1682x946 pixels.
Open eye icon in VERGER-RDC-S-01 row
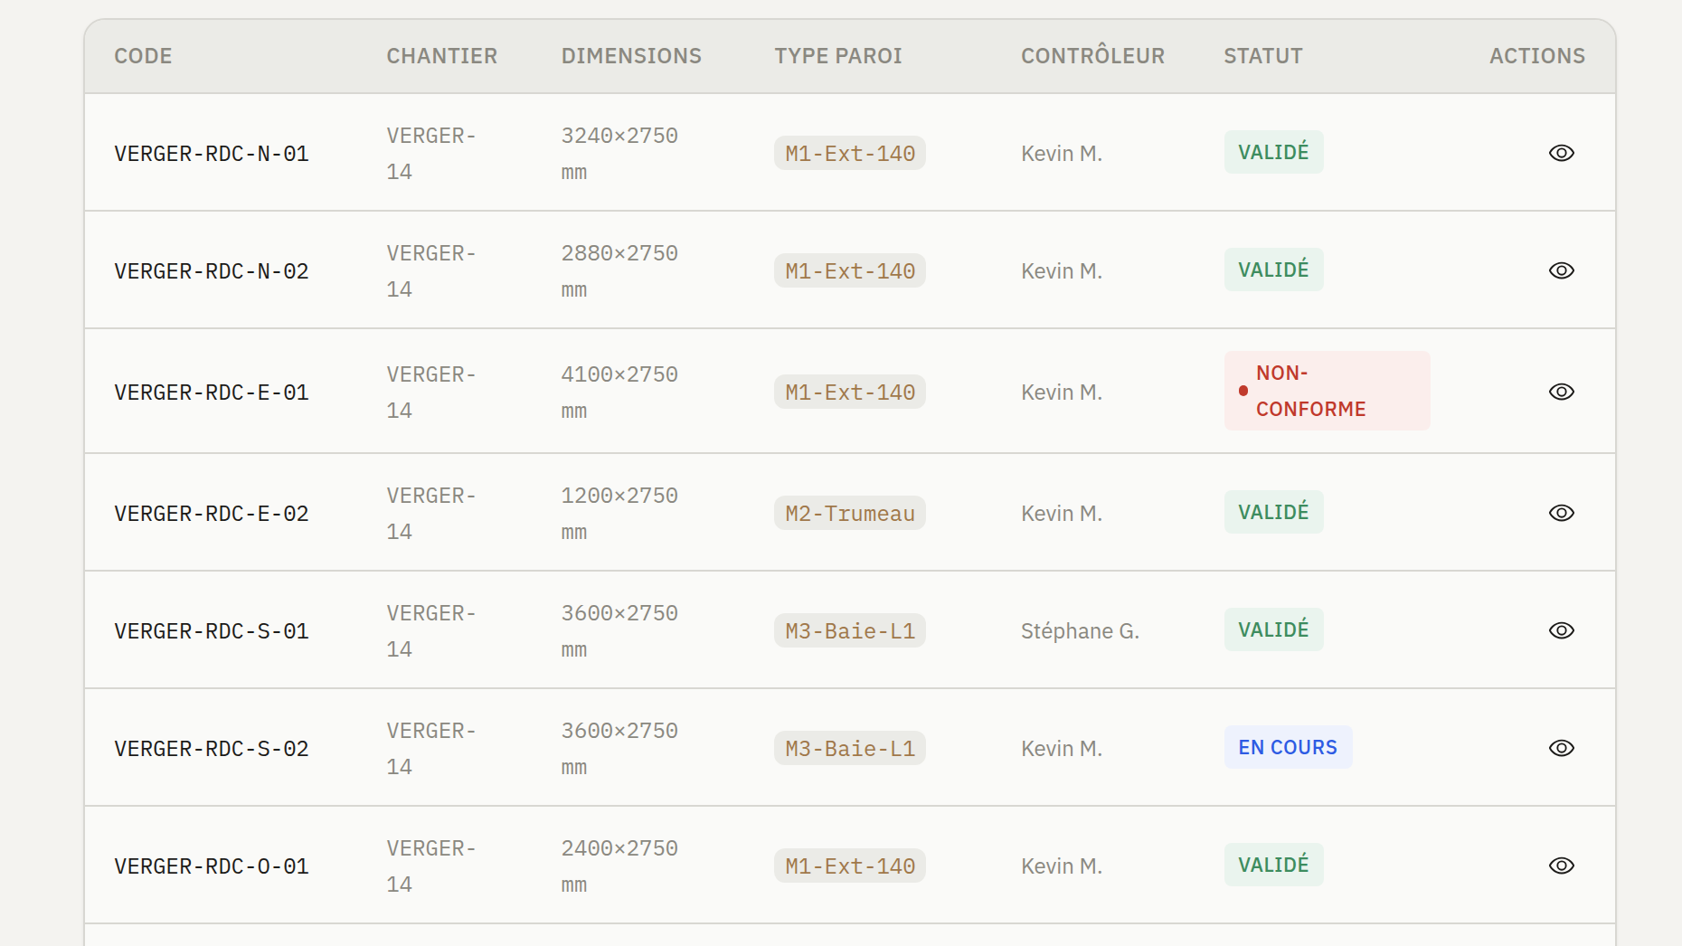tap(1561, 630)
